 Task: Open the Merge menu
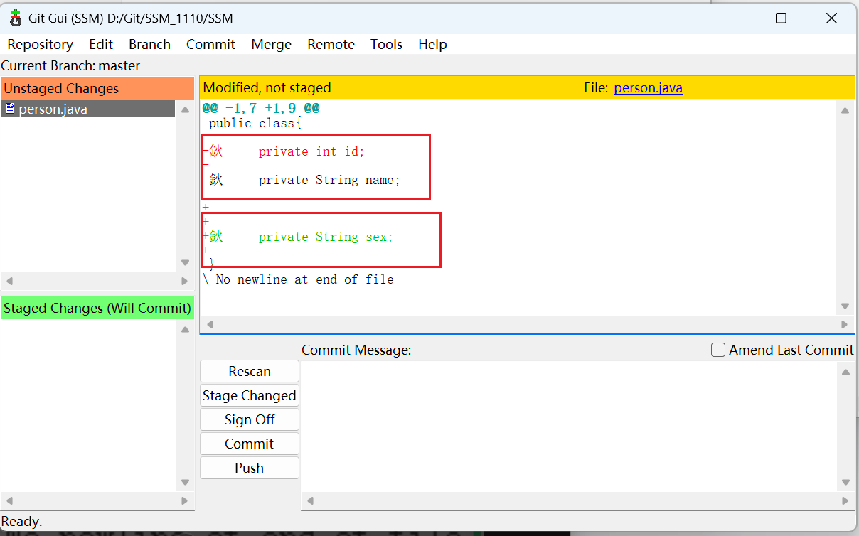(x=271, y=44)
